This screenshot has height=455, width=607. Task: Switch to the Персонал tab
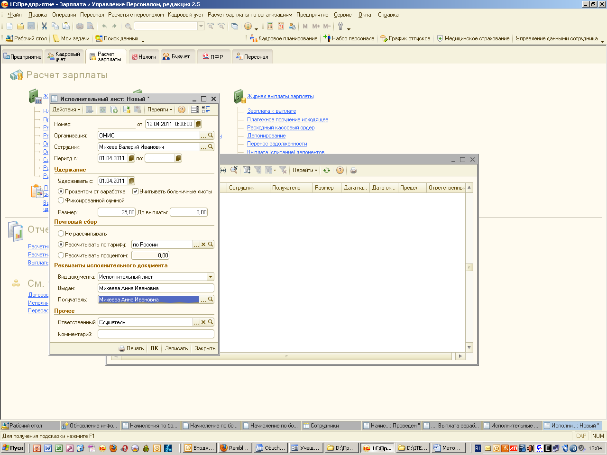pos(252,56)
